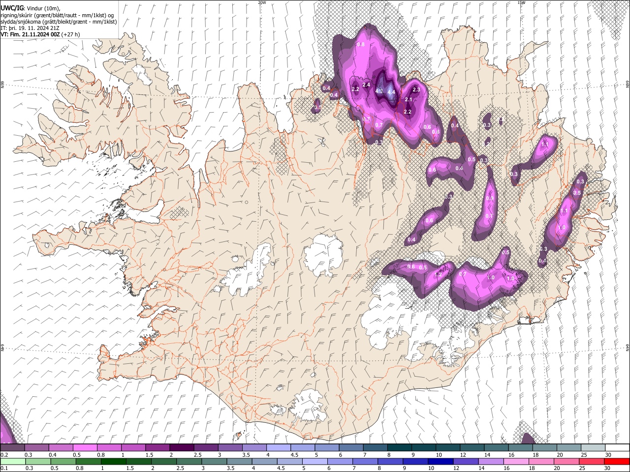The height and width of the screenshot is (472, 630).
Task: Click the VT: Fim. 21.11.2024 00Z valid time
Action: [x=31, y=34]
